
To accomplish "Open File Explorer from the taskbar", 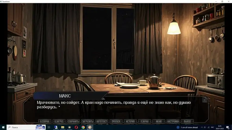I will (63, 127).
